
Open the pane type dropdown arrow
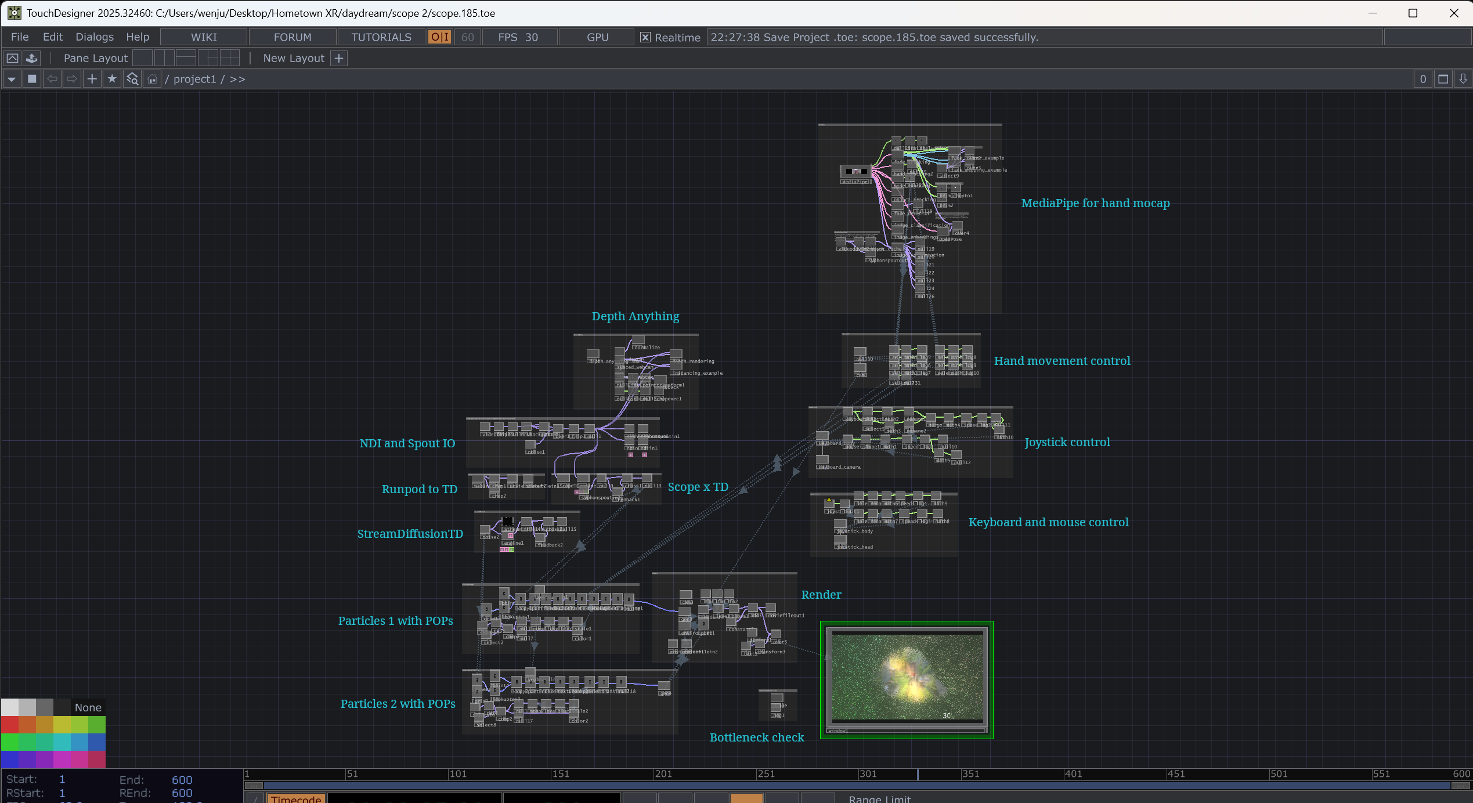[x=12, y=79]
